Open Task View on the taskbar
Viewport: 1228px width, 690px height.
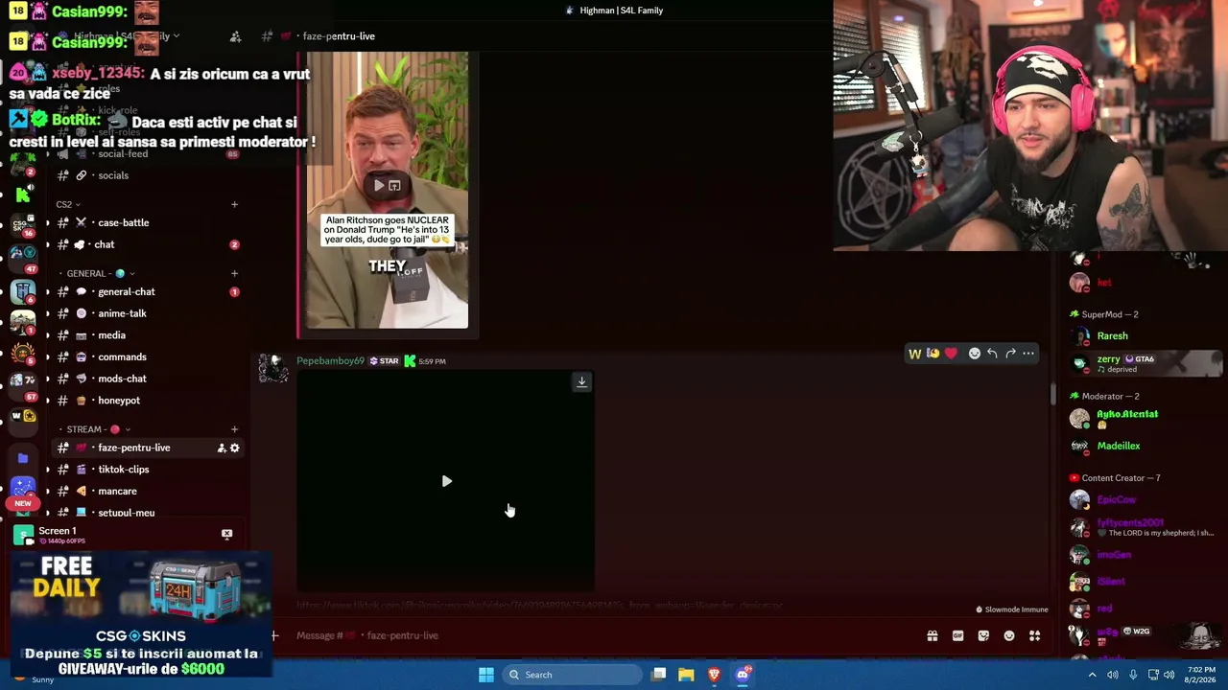tap(658, 675)
